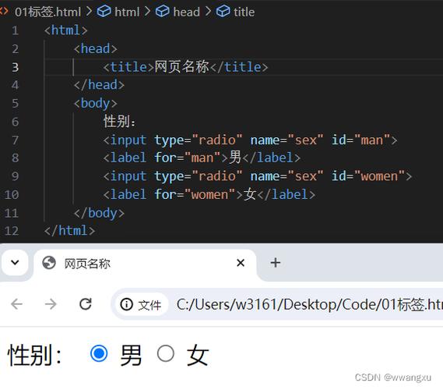Click line number 1 in the gutter
Screen dimensions: 443x390
(16, 30)
